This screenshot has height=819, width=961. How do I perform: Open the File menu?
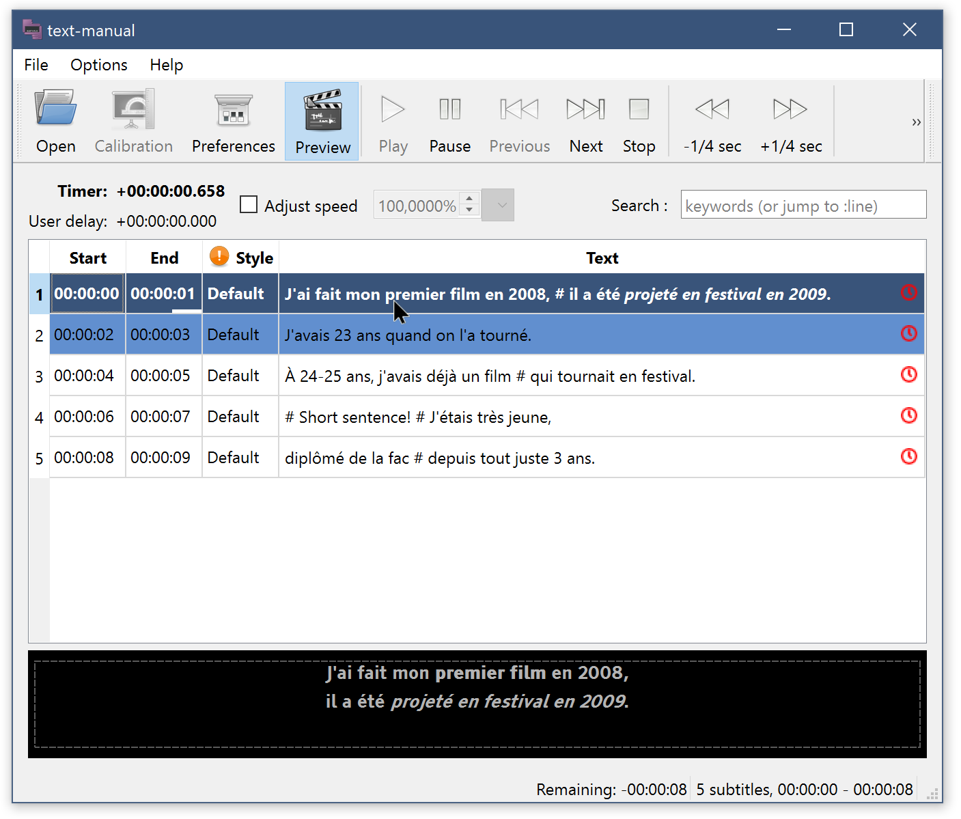coord(36,65)
